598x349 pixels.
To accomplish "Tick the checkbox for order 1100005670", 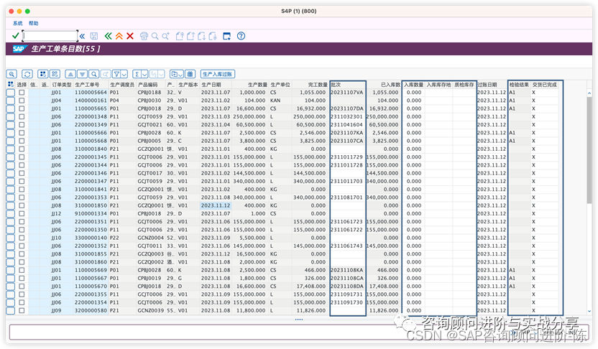I will point(22,286).
